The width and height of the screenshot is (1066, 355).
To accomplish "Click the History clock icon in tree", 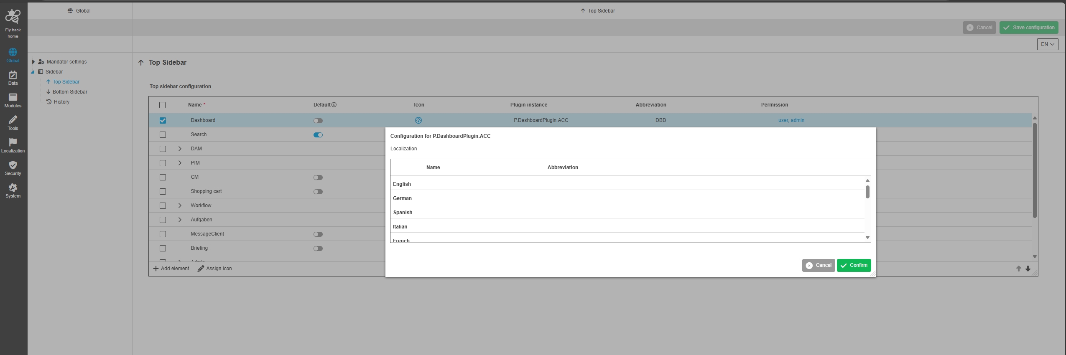I will [x=49, y=102].
